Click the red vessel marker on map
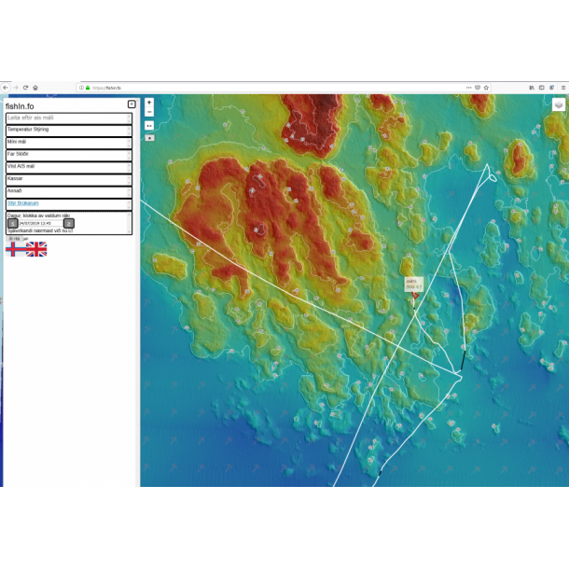This screenshot has width=569, height=569. [415, 295]
